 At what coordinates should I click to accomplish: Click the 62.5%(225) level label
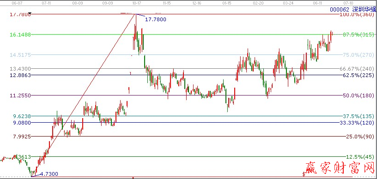(x=358, y=75)
